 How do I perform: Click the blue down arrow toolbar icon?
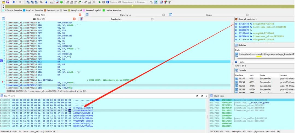pos(46,2)
